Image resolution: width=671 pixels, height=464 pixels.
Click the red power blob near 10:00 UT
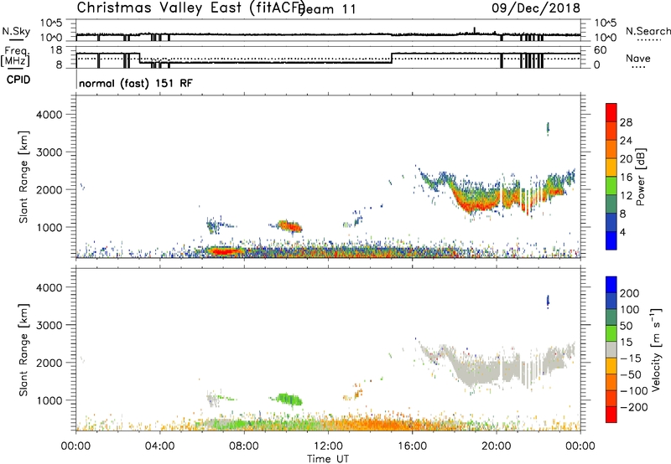(289, 225)
